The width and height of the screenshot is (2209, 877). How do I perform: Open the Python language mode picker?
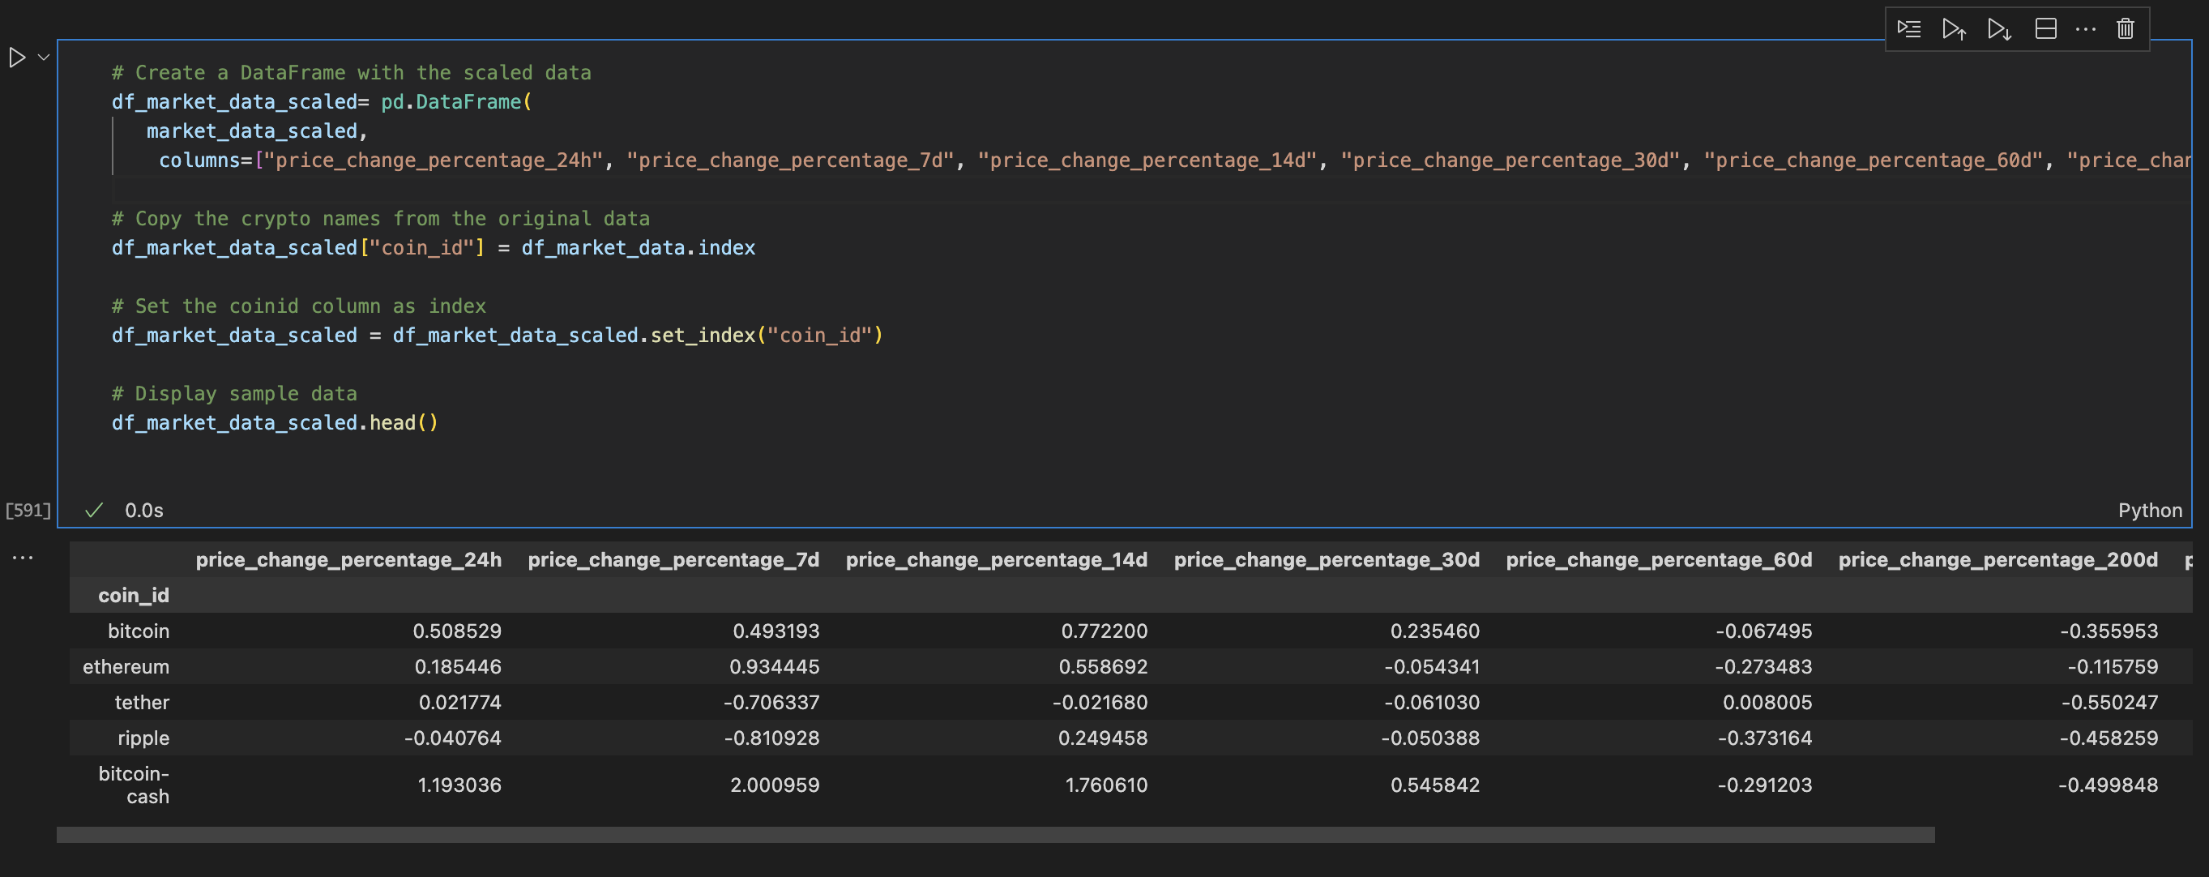[x=2150, y=510]
